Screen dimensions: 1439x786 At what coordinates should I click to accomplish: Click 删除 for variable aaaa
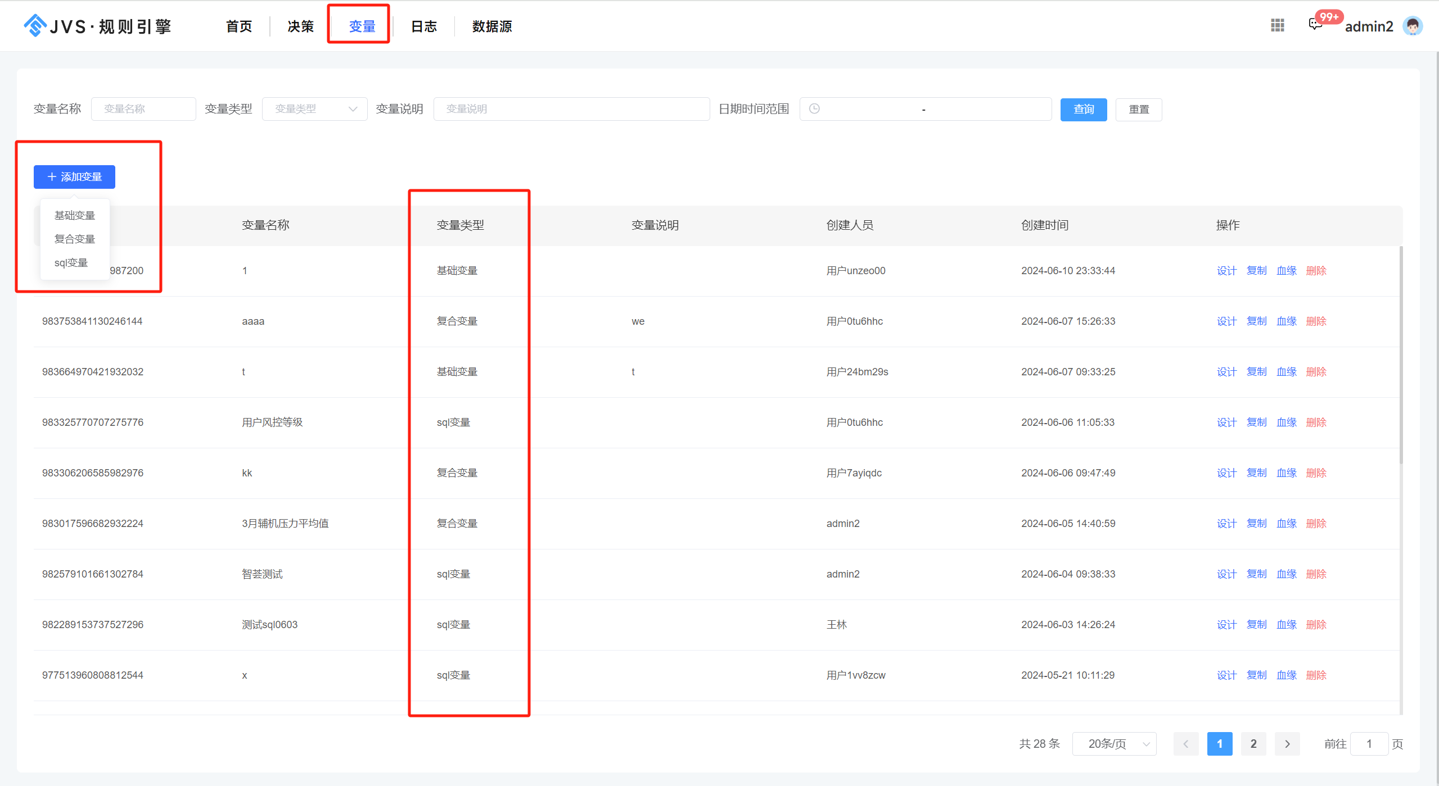[1316, 321]
